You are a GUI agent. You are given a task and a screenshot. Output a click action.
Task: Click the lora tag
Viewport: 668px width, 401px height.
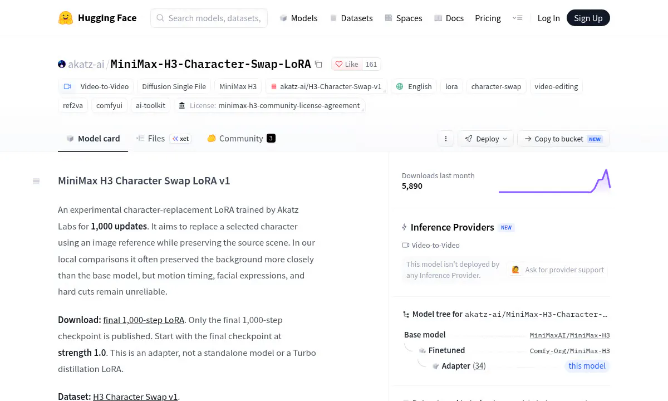click(451, 86)
